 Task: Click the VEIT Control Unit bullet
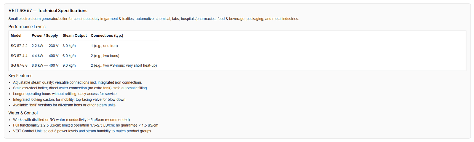tap(82, 131)
